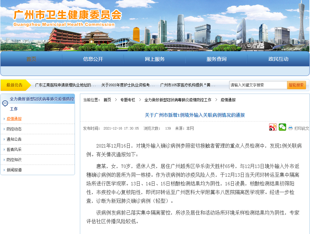Screen dimensions: 310x234
Task: Open the 政民互动 navigation tab
Action: pyautogui.click(x=278, y=59)
